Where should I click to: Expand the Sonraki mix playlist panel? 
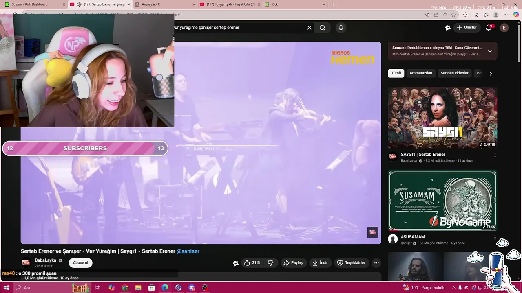point(490,51)
